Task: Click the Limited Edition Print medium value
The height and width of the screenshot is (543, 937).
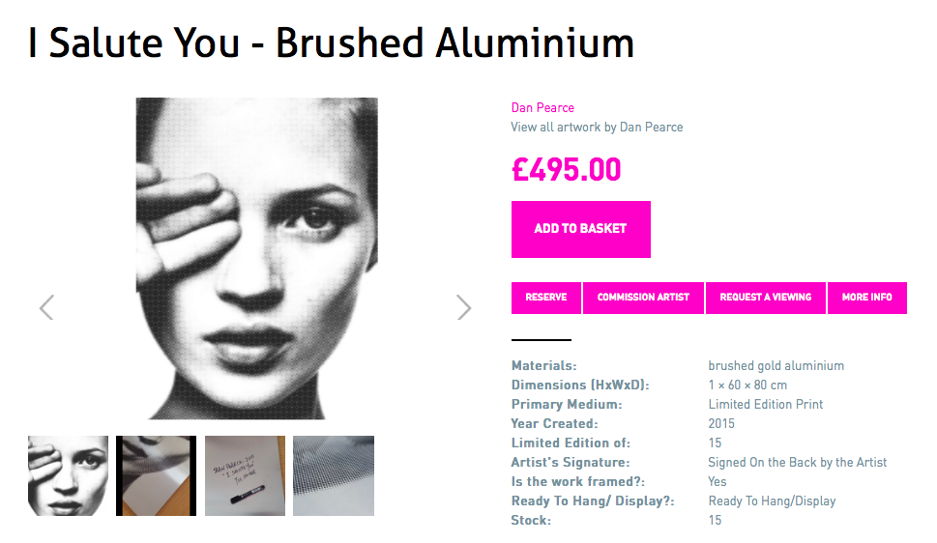Action: coord(766,405)
